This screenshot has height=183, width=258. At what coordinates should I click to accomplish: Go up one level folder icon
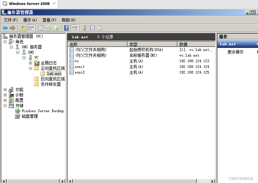click(x=23, y=28)
